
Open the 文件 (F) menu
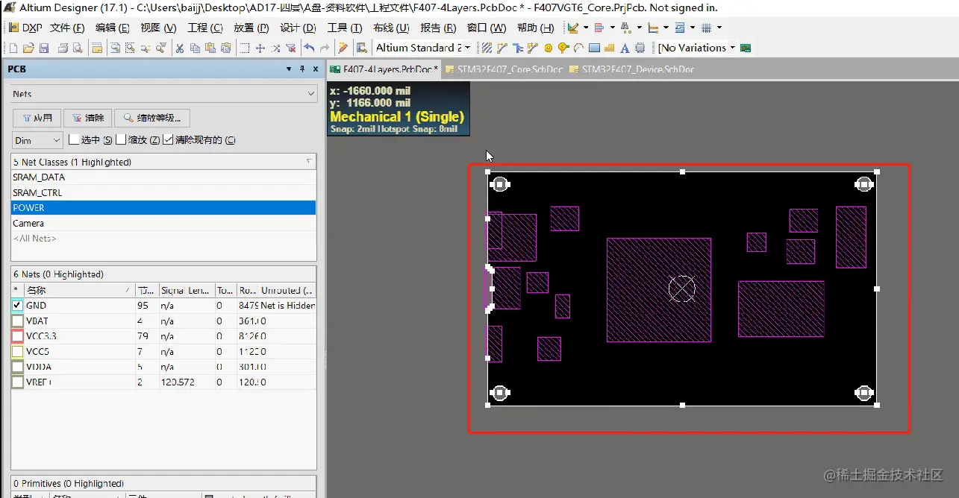[67, 28]
